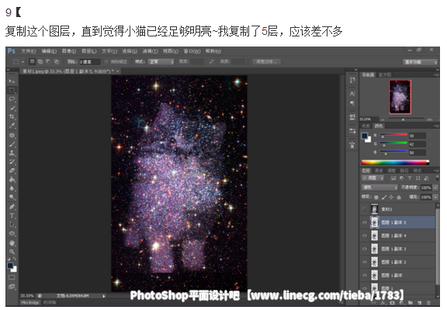Viewport: 447px width, 310px height.
Task: Click the Mini Bridge tab at bottom
Action: [x=30, y=302]
